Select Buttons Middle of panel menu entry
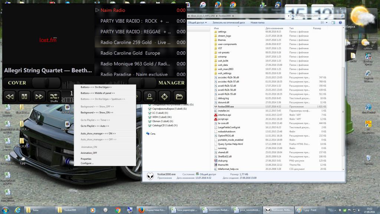Viewport: 380px width, 214px height. [98, 93]
